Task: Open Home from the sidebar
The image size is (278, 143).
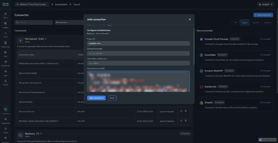Action: [x=5, y=15]
